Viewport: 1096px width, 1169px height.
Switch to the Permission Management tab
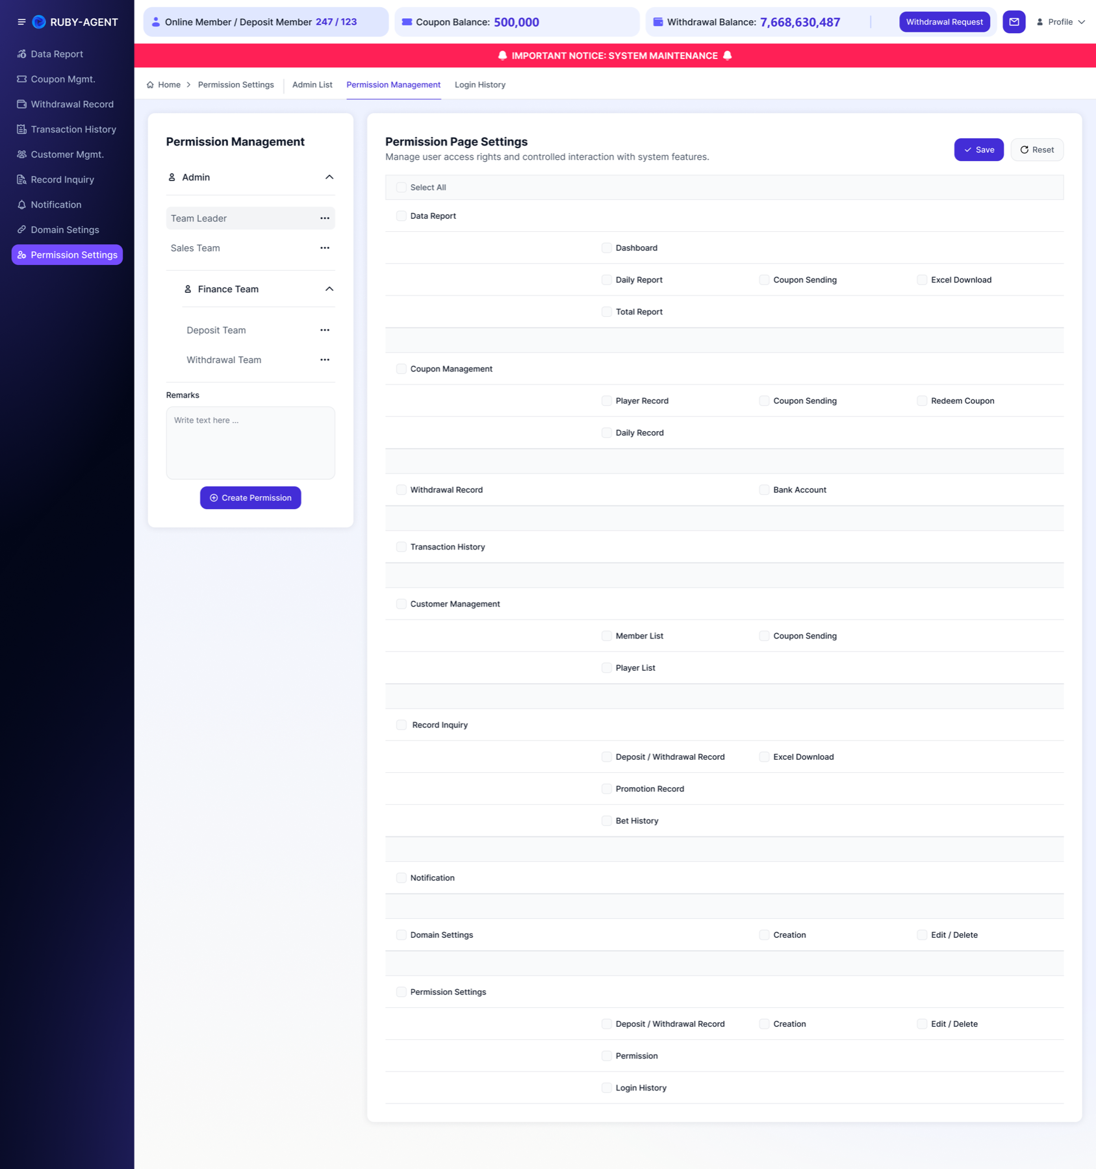click(394, 85)
